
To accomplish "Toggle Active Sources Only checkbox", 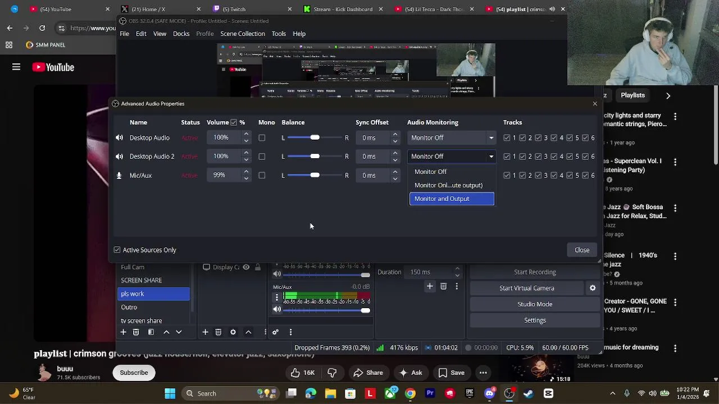I will (117, 250).
